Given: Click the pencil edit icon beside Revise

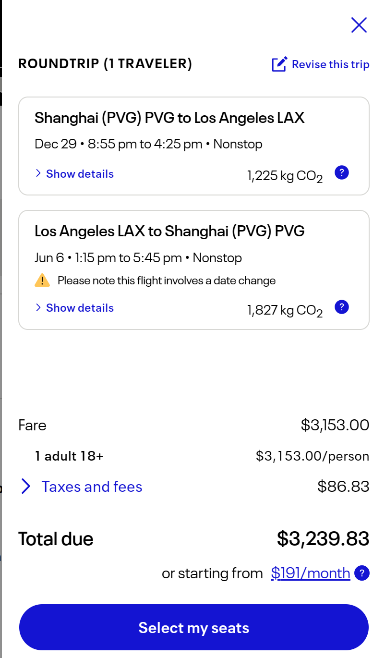Looking at the screenshot, I should (x=279, y=64).
